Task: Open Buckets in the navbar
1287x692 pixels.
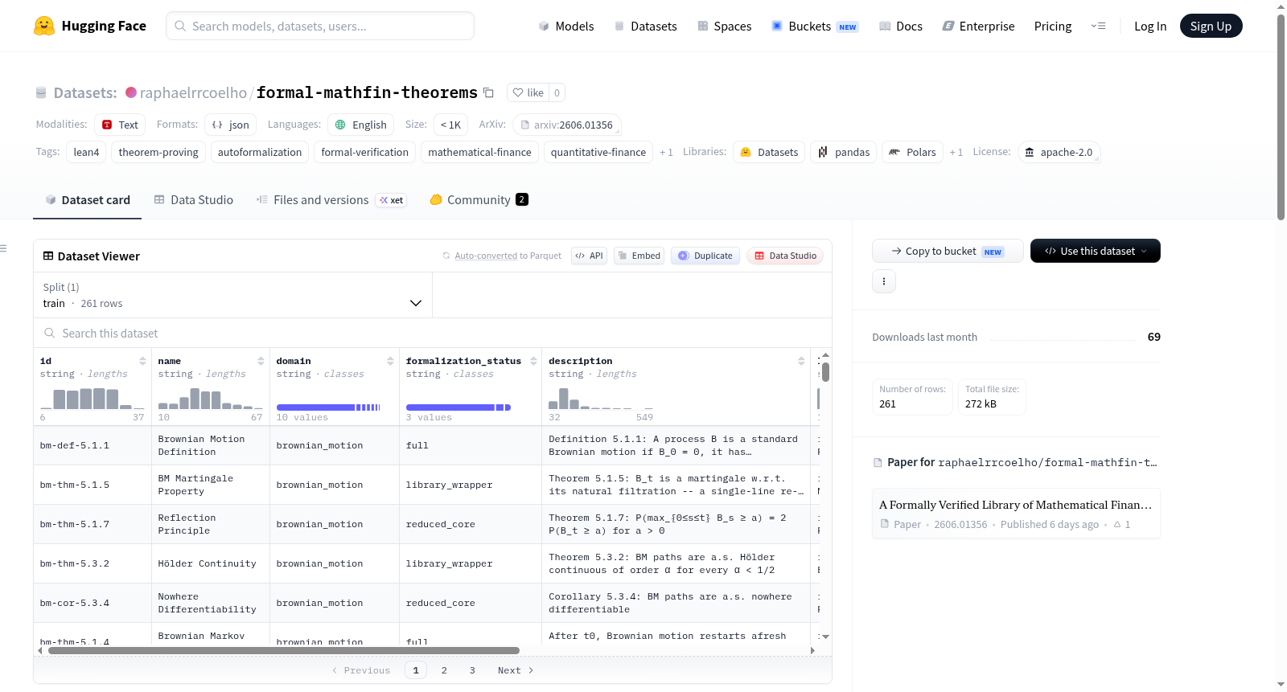Action: click(x=815, y=26)
